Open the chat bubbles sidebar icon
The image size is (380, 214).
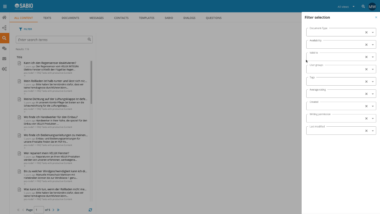click(4, 48)
